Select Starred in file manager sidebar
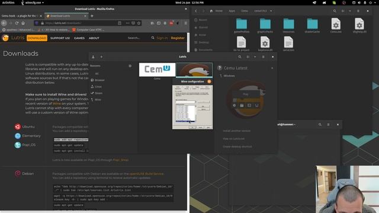Screen dimensions: 379x213 [201, 27]
